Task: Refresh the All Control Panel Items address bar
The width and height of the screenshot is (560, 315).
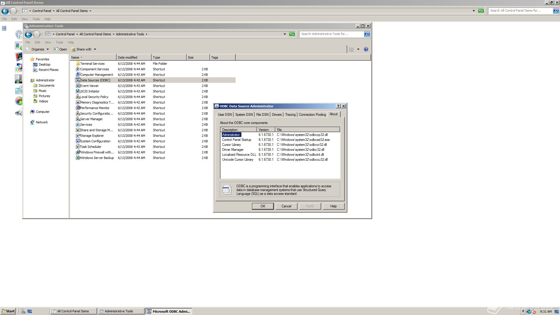Action: (481, 11)
